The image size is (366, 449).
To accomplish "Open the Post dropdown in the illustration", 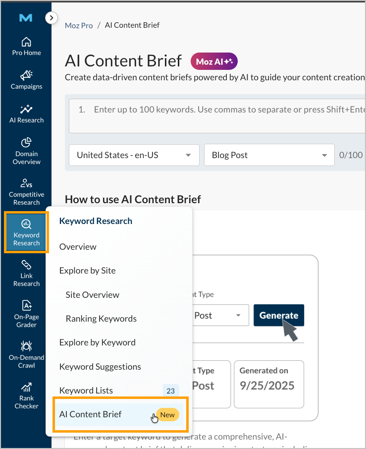I will pyautogui.click(x=220, y=315).
